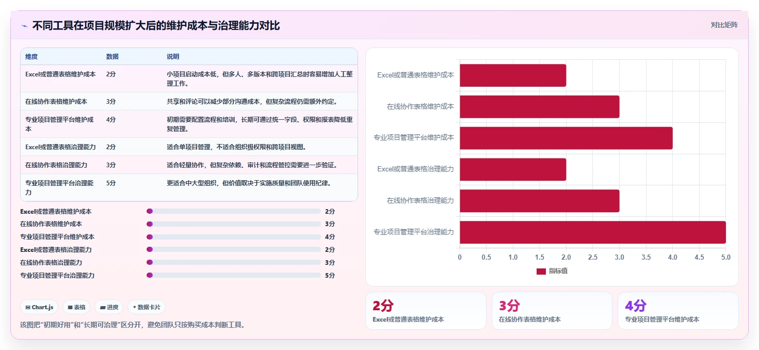Screen dimensions: 759x350
Task: Select the 表格 chip
Action: (x=76, y=307)
